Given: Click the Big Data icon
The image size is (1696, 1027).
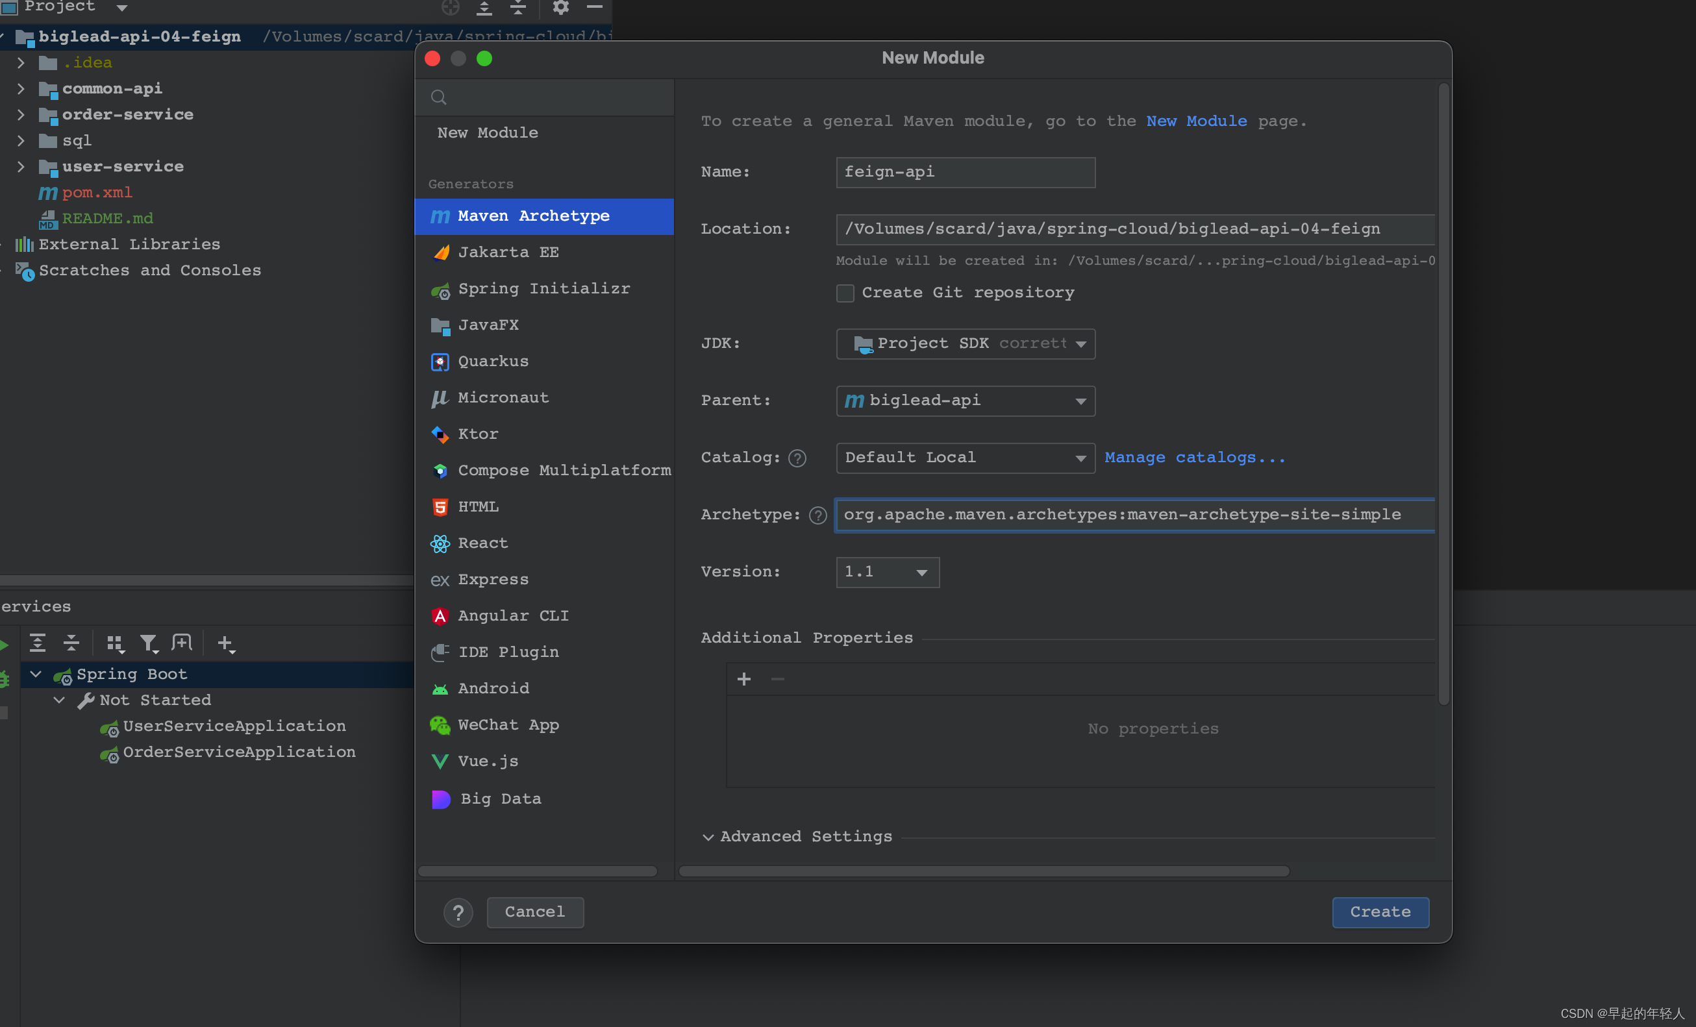Looking at the screenshot, I should point(440,799).
